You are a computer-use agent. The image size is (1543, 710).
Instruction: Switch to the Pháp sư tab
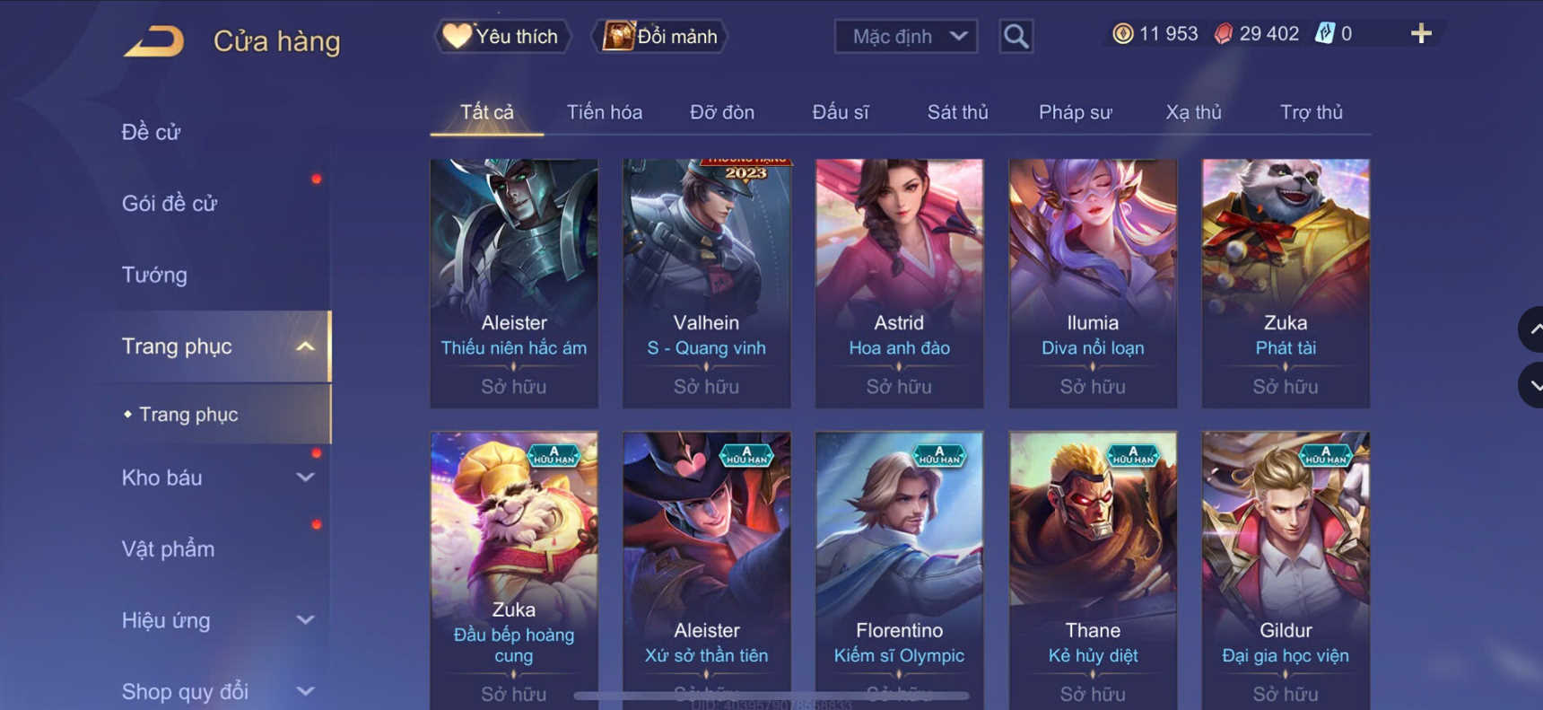tap(1075, 112)
